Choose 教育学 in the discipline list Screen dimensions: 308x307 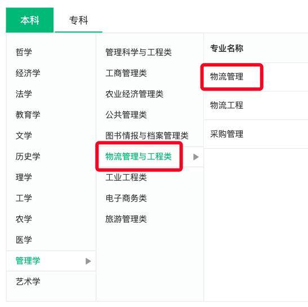click(28, 115)
